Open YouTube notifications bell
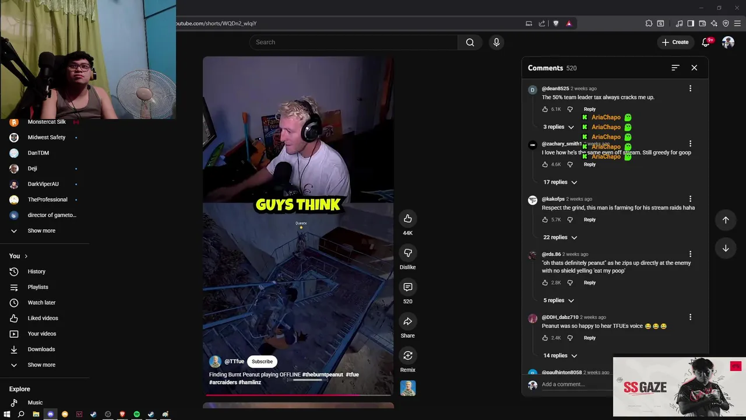 [706, 42]
